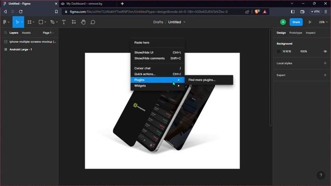
Task: Select the Text tool
Action: click(x=64, y=22)
